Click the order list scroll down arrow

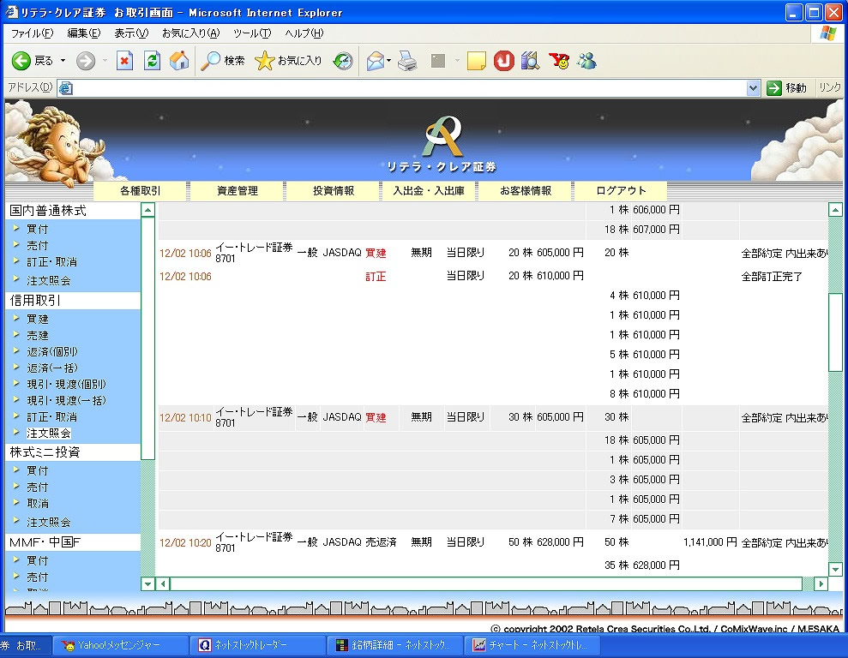point(835,569)
